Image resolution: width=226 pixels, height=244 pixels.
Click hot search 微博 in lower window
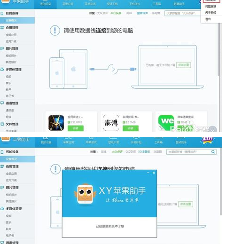pos(103,152)
